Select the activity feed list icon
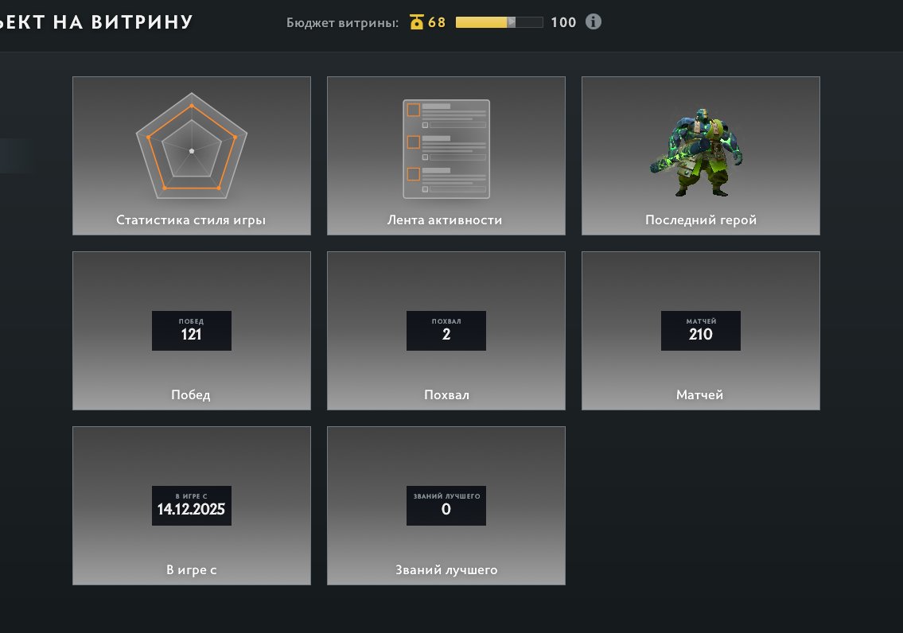The height and width of the screenshot is (633, 903). coord(446,149)
